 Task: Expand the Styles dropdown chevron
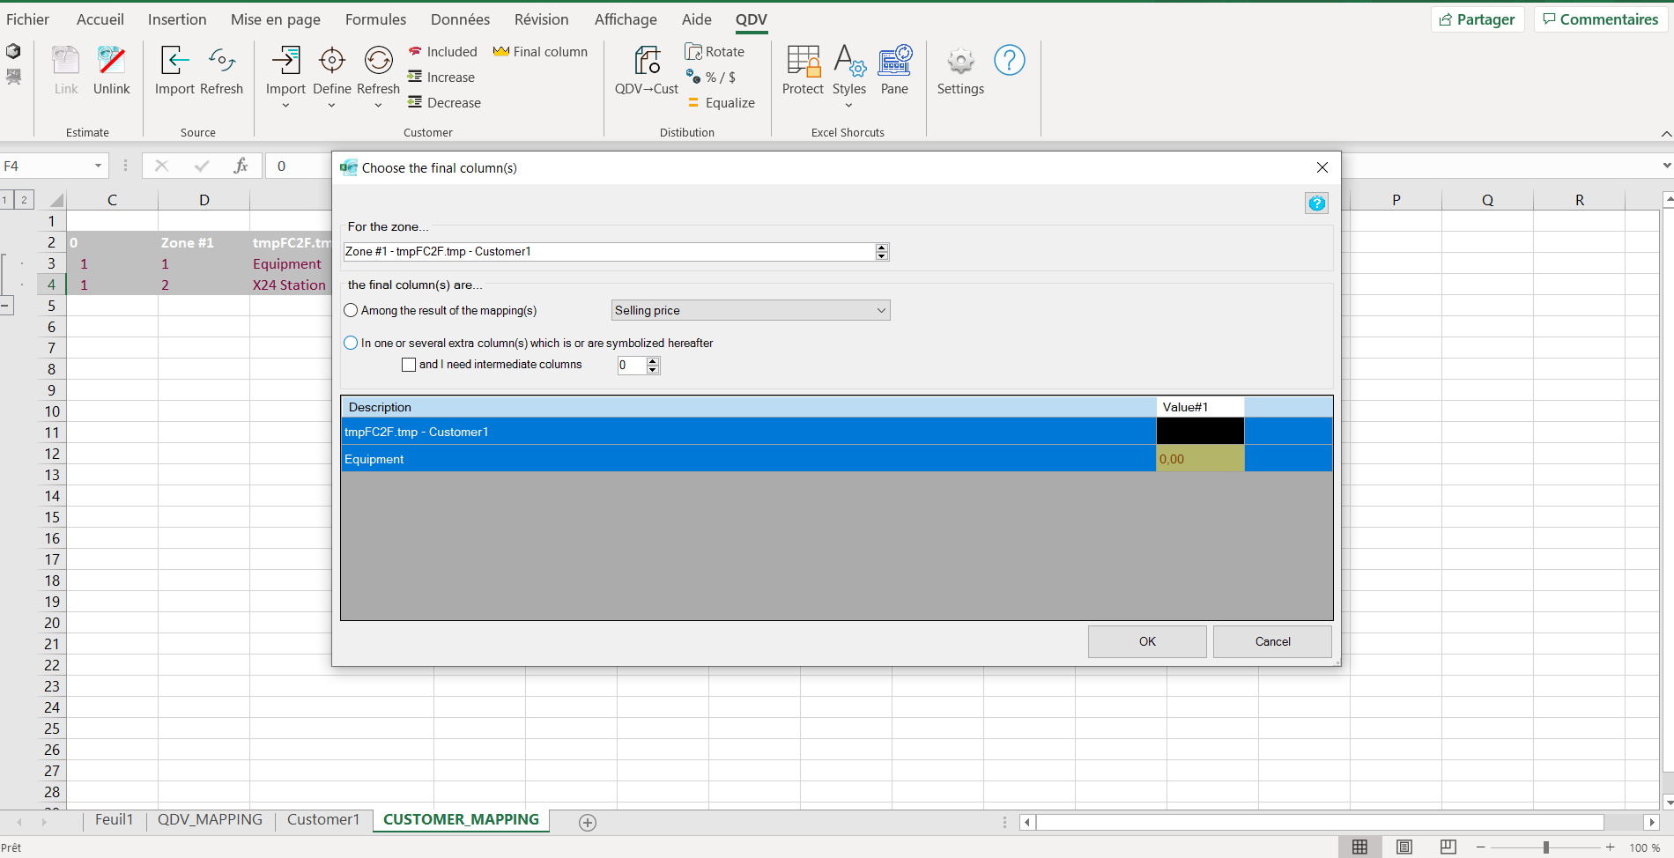pos(849,106)
